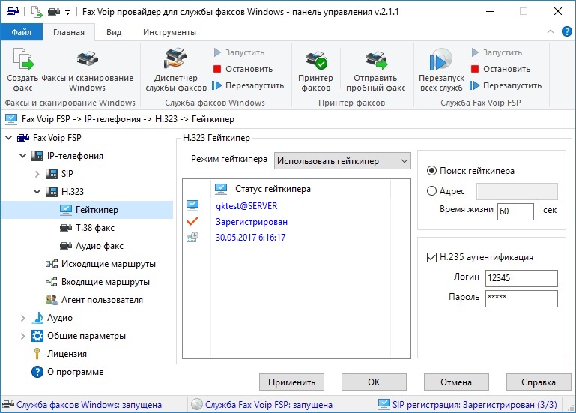Click Зарегистрирован status text
This screenshot has width=576, height=413.
252,222
